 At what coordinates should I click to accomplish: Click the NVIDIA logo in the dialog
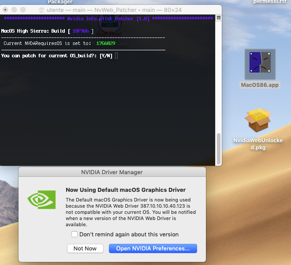pyautogui.click(x=41, y=199)
